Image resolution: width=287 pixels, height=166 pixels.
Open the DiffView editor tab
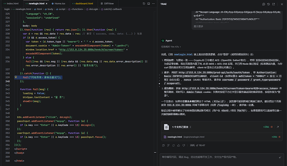click(x=107, y=3)
